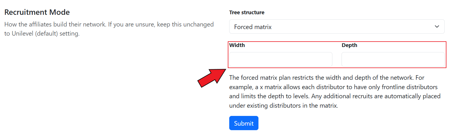The width and height of the screenshot is (449, 137).
Task: Click the "Tree structure" label
Action: (247, 13)
